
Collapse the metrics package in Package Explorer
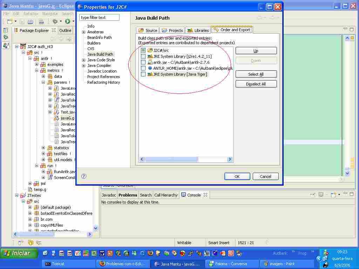coord(38,70)
